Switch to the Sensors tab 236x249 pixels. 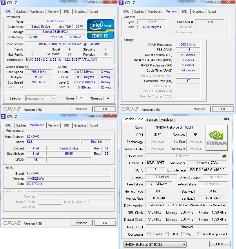point(152,119)
